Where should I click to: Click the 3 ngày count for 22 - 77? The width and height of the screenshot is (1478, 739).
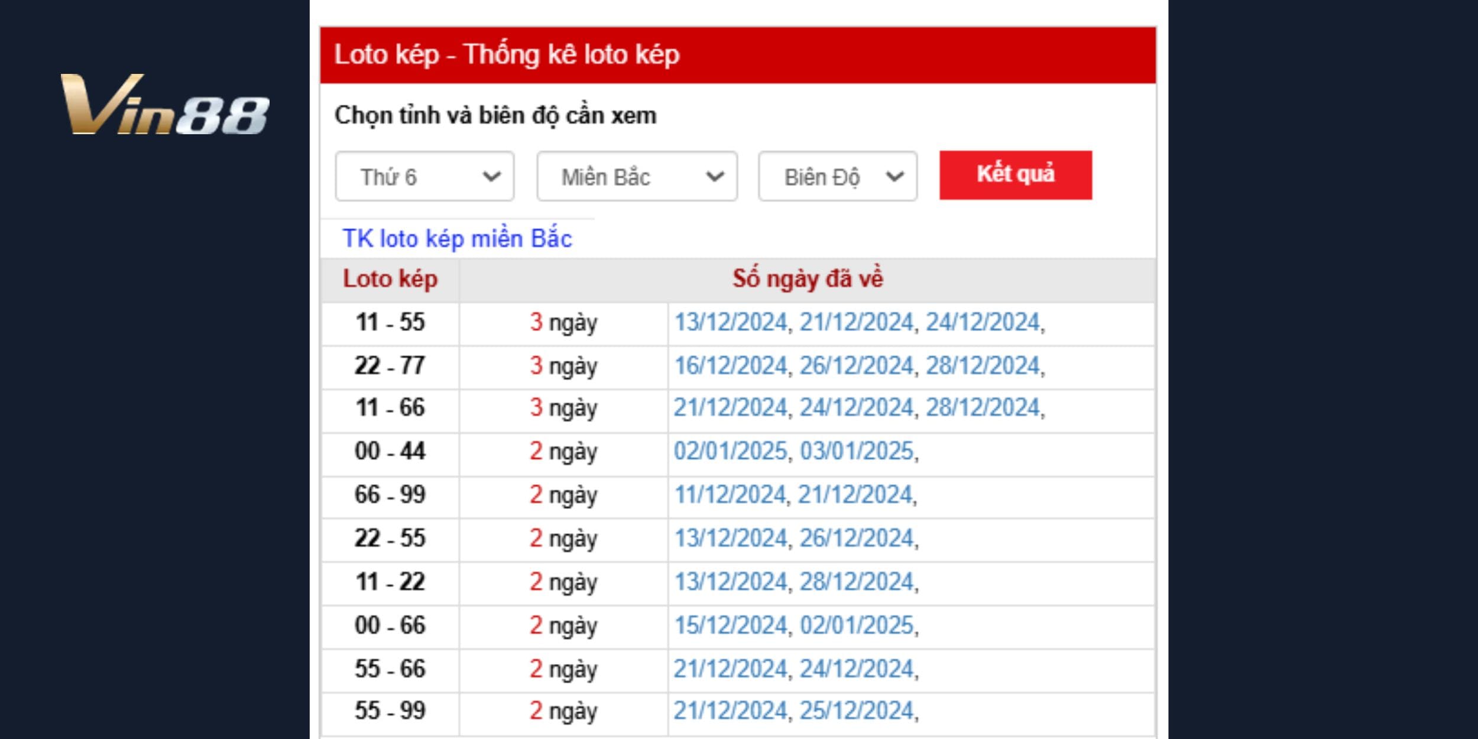pyautogui.click(x=563, y=366)
